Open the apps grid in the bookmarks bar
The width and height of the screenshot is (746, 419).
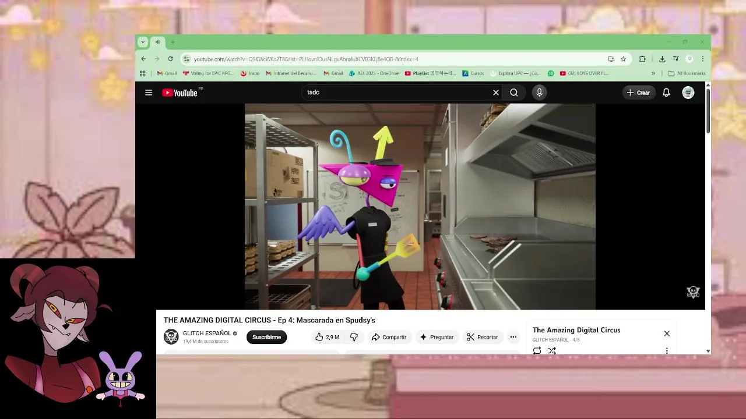(x=142, y=73)
